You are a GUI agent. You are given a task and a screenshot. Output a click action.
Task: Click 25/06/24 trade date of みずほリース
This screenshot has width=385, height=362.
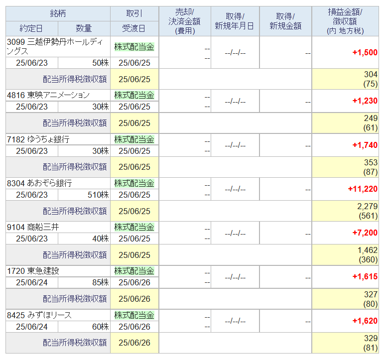(x=32, y=327)
